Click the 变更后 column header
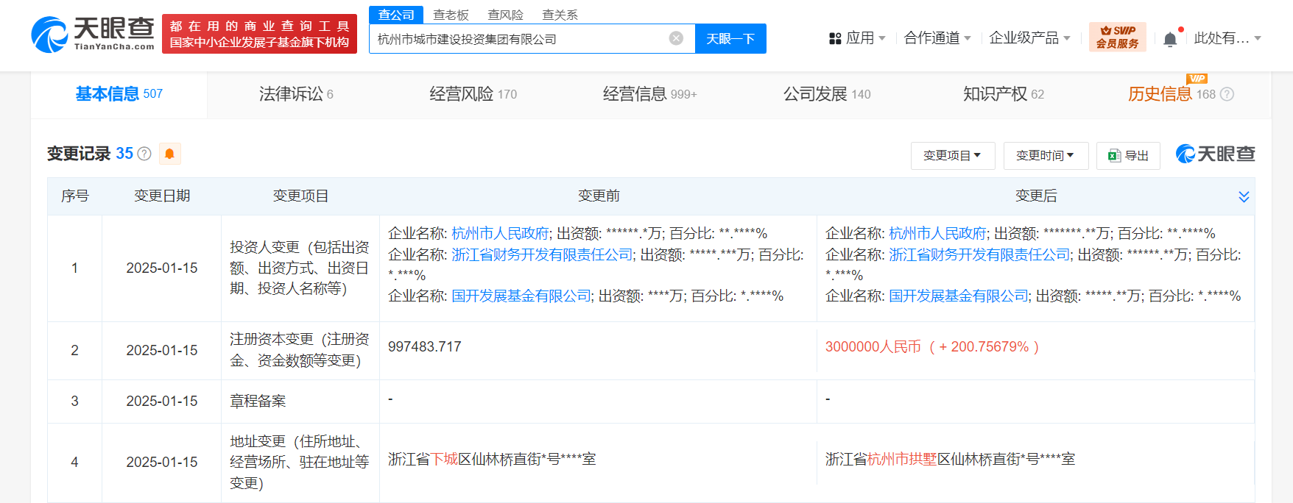This screenshot has height=503, width=1293. [1036, 196]
